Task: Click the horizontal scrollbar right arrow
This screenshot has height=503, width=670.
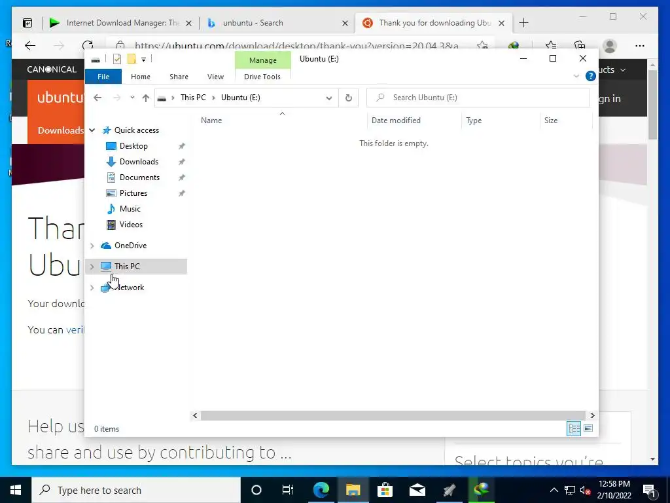Action: point(592,415)
